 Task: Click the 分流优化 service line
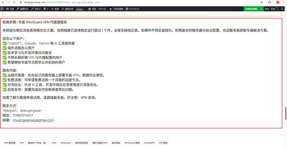tap(51, 85)
